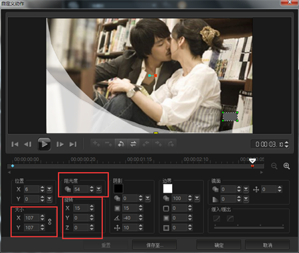Click the Rotation X field showing 15
This screenshot has height=253, width=299.
pos(81,208)
